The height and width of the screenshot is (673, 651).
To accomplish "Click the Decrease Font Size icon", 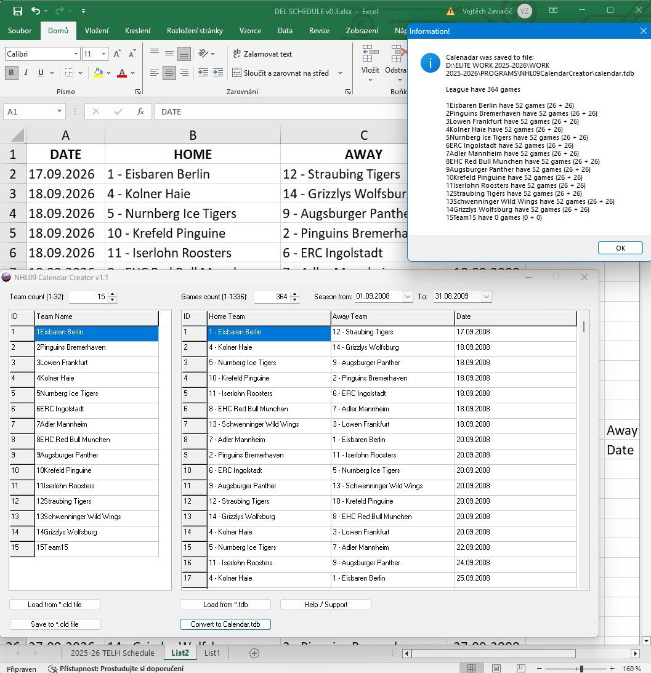I will coord(132,54).
